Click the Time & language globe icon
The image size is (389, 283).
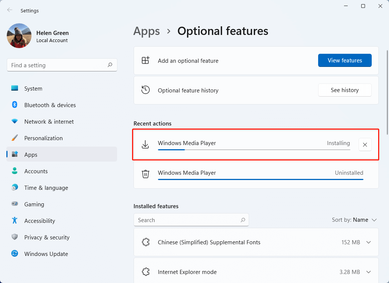pyautogui.click(x=15, y=187)
